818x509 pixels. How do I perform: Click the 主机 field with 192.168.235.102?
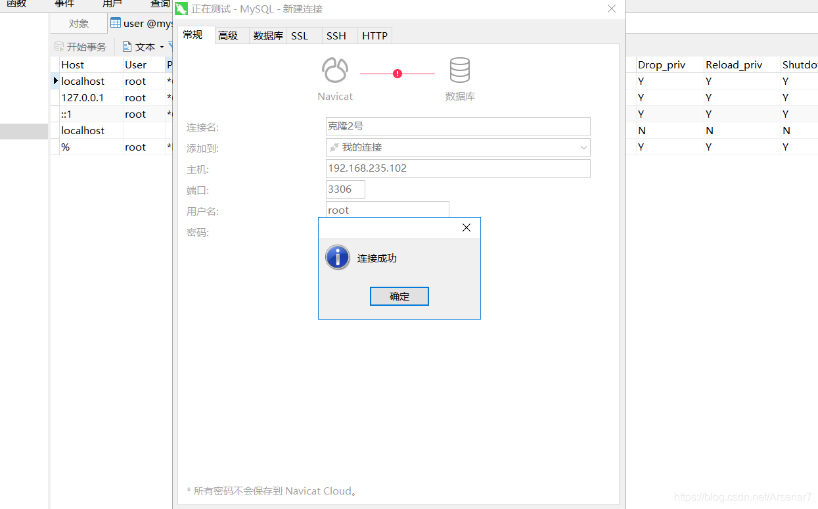click(x=458, y=168)
